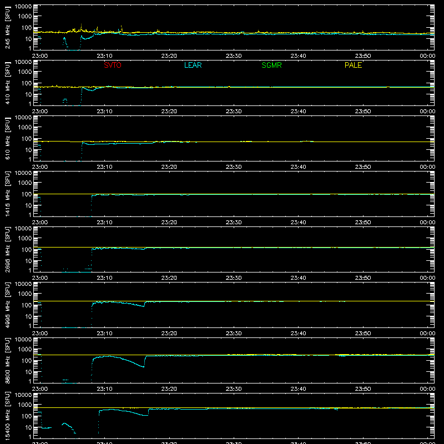
Task: Click 23:00 tick under the 245 MHz plot
Action: coord(40,56)
